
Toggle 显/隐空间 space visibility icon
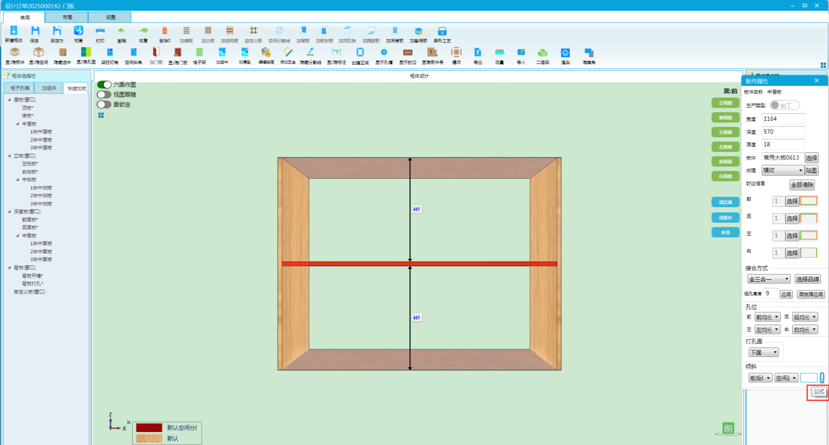click(38, 52)
